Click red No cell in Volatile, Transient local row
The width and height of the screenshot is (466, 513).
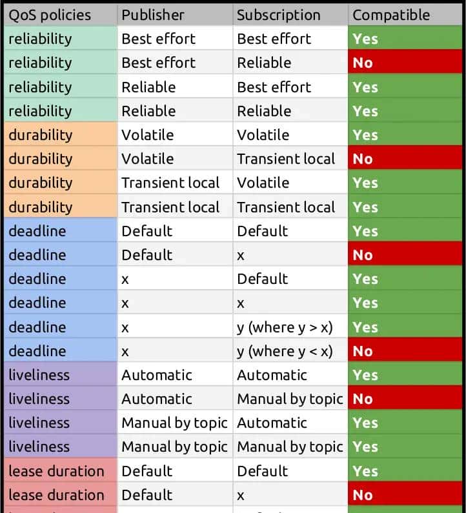(x=407, y=159)
